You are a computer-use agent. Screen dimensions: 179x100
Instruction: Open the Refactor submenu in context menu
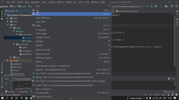click(71, 45)
